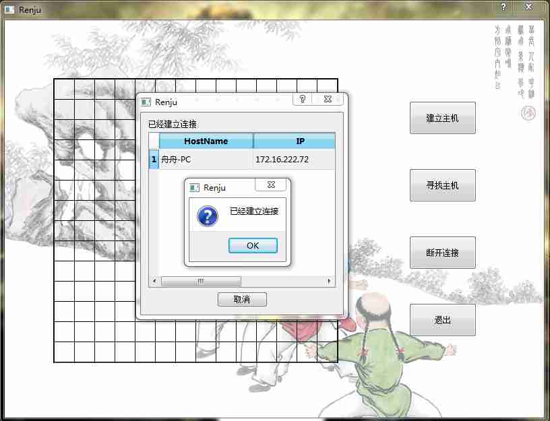Click the blue question mark icon
This screenshot has height=421, width=550.
208,216
